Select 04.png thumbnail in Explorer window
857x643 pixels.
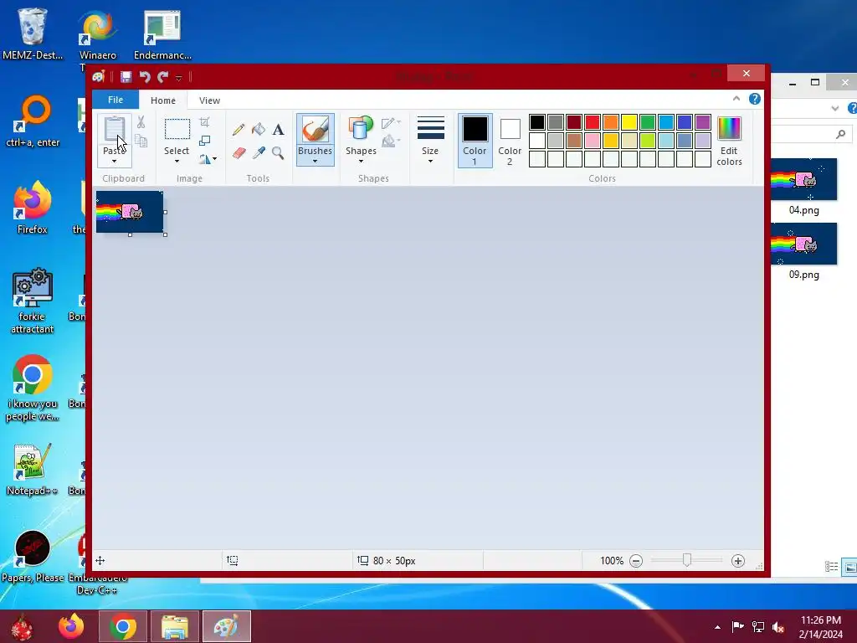coord(804,180)
